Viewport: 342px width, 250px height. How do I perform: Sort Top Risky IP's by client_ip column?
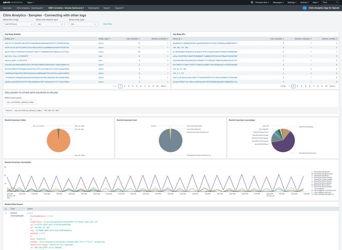pyautogui.click(x=177, y=39)
